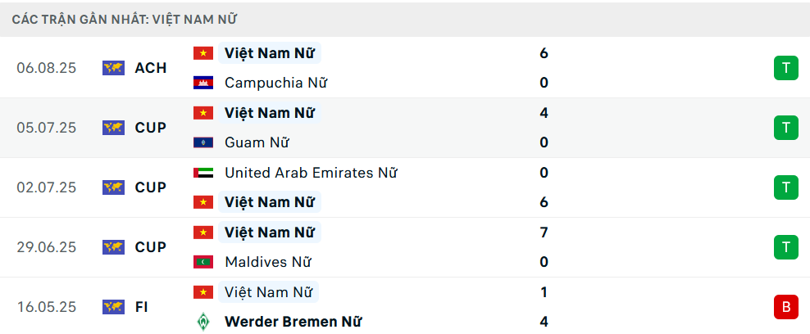The width and height of the screenshot is (810, 334).
Task: Select Maldives Nữ team name
Action: [x=267, y=262]
